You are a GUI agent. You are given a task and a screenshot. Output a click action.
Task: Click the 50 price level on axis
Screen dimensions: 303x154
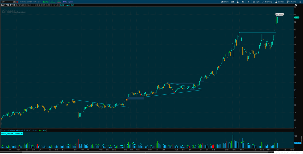pyautogui.click(x=295, y=30)
